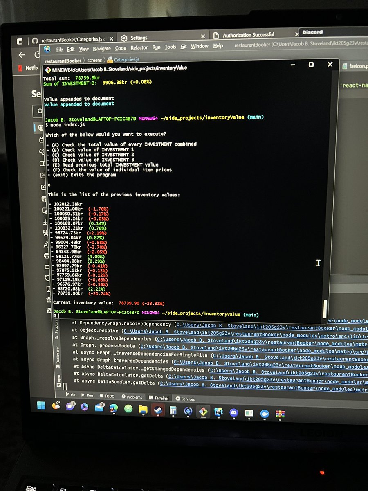Open the green circular app icon on taskbar
368x491 pixels.
pyautogui.click(x=128, y=409)
